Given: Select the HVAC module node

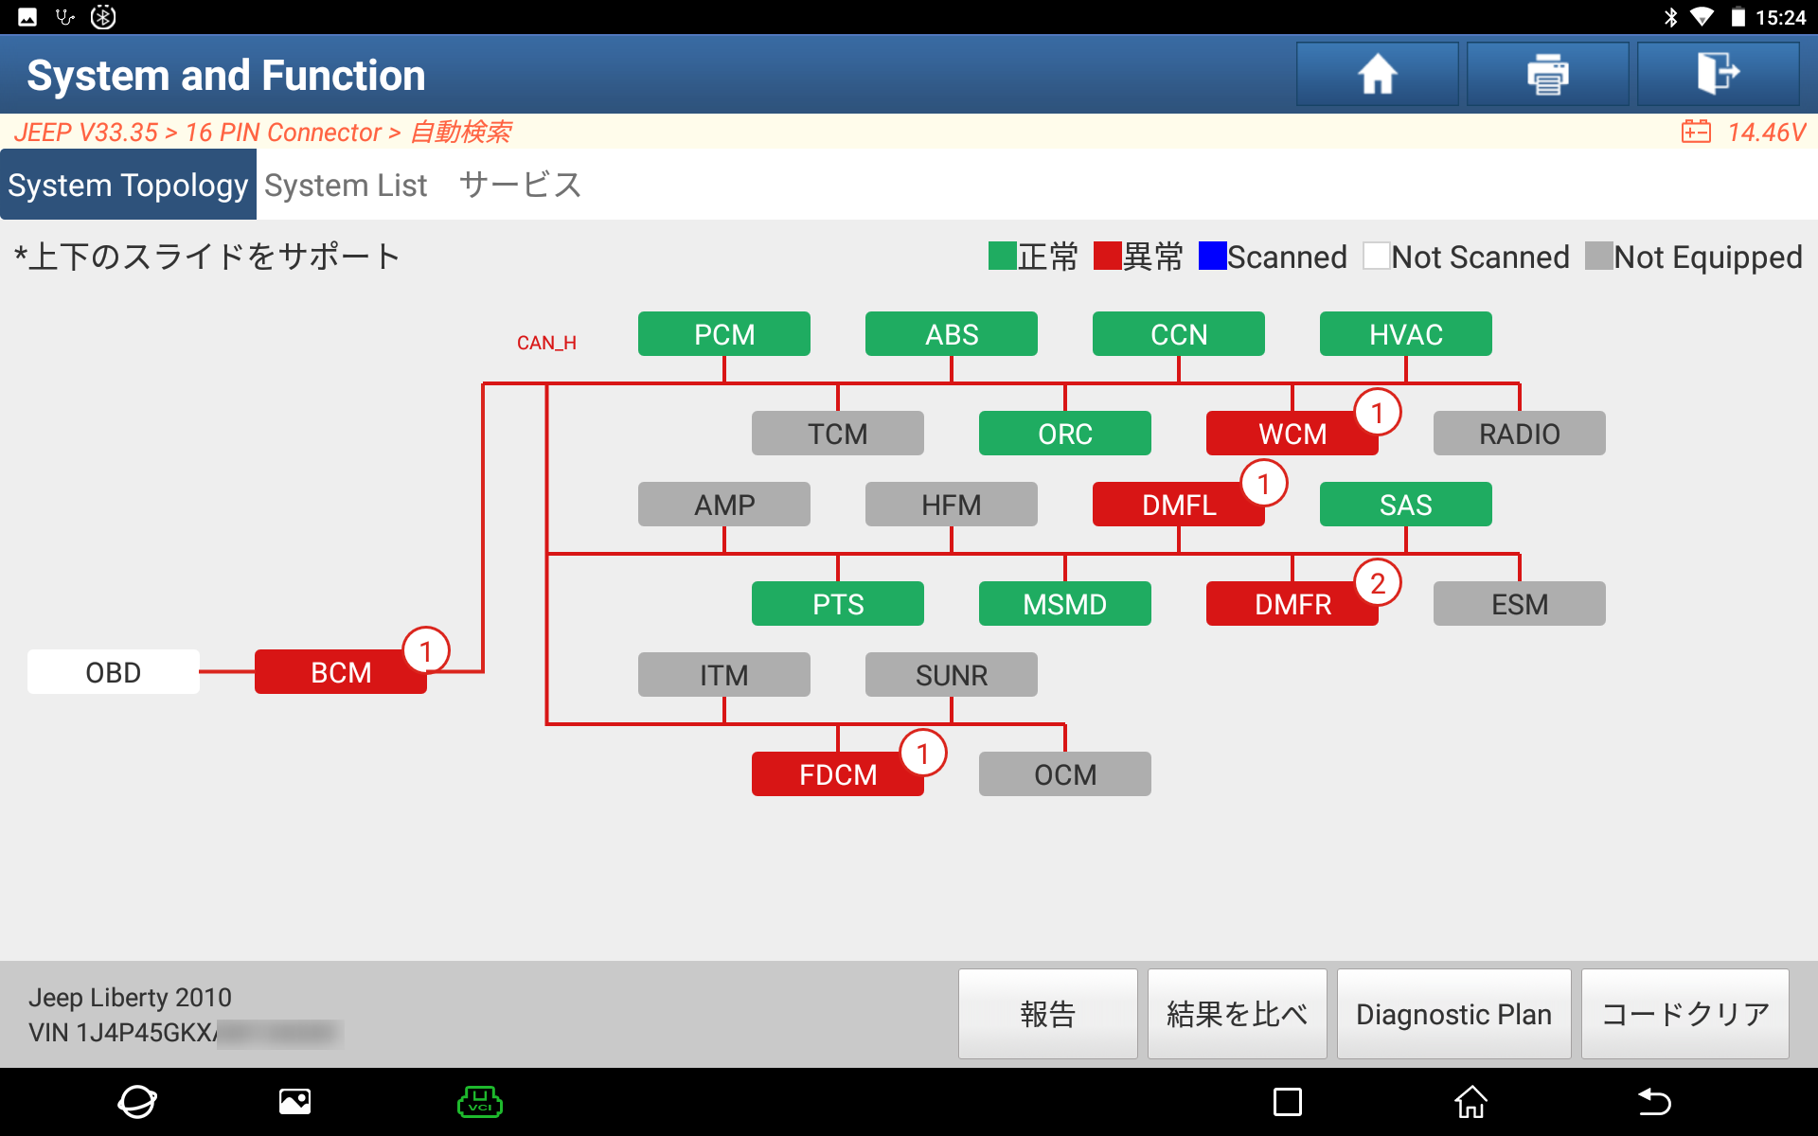Looking at the screenshot, I should pyautogui.click(x=1406, y=334).
